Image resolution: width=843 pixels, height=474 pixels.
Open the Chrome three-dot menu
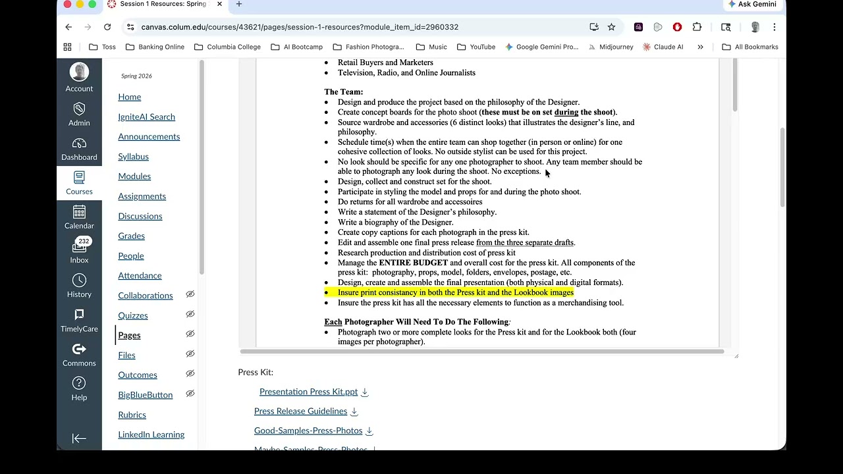[775, 27]
